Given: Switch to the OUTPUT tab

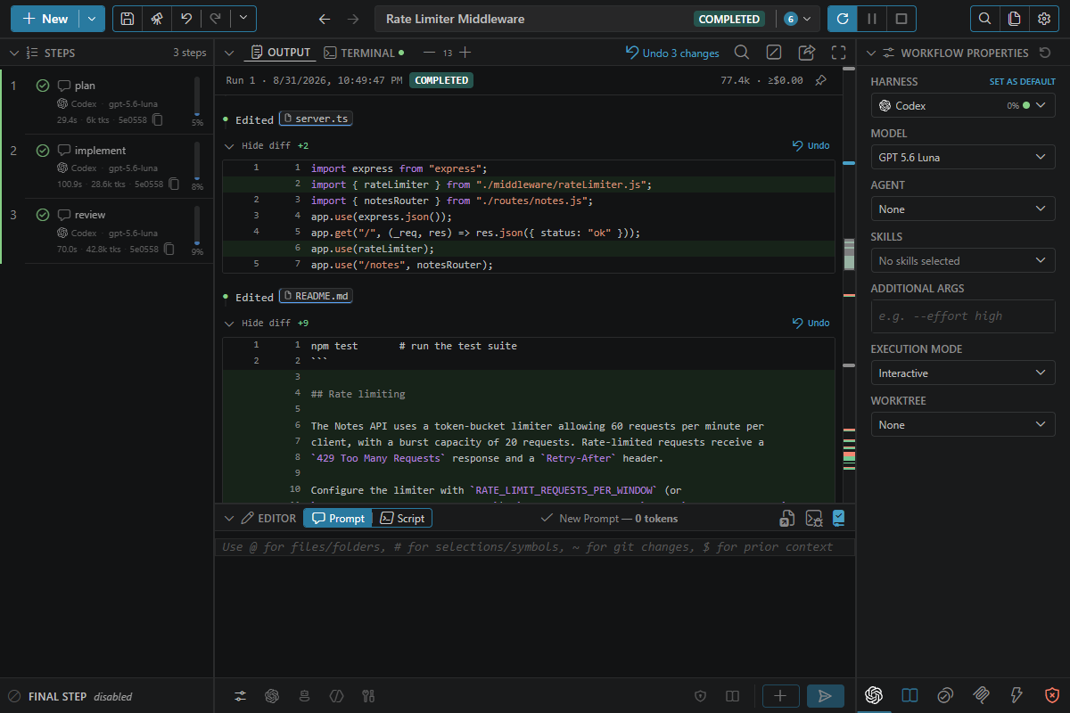Looking at the screenshot, I should 280,53.
